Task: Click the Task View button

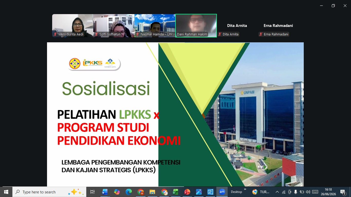Action: (93, 192)
